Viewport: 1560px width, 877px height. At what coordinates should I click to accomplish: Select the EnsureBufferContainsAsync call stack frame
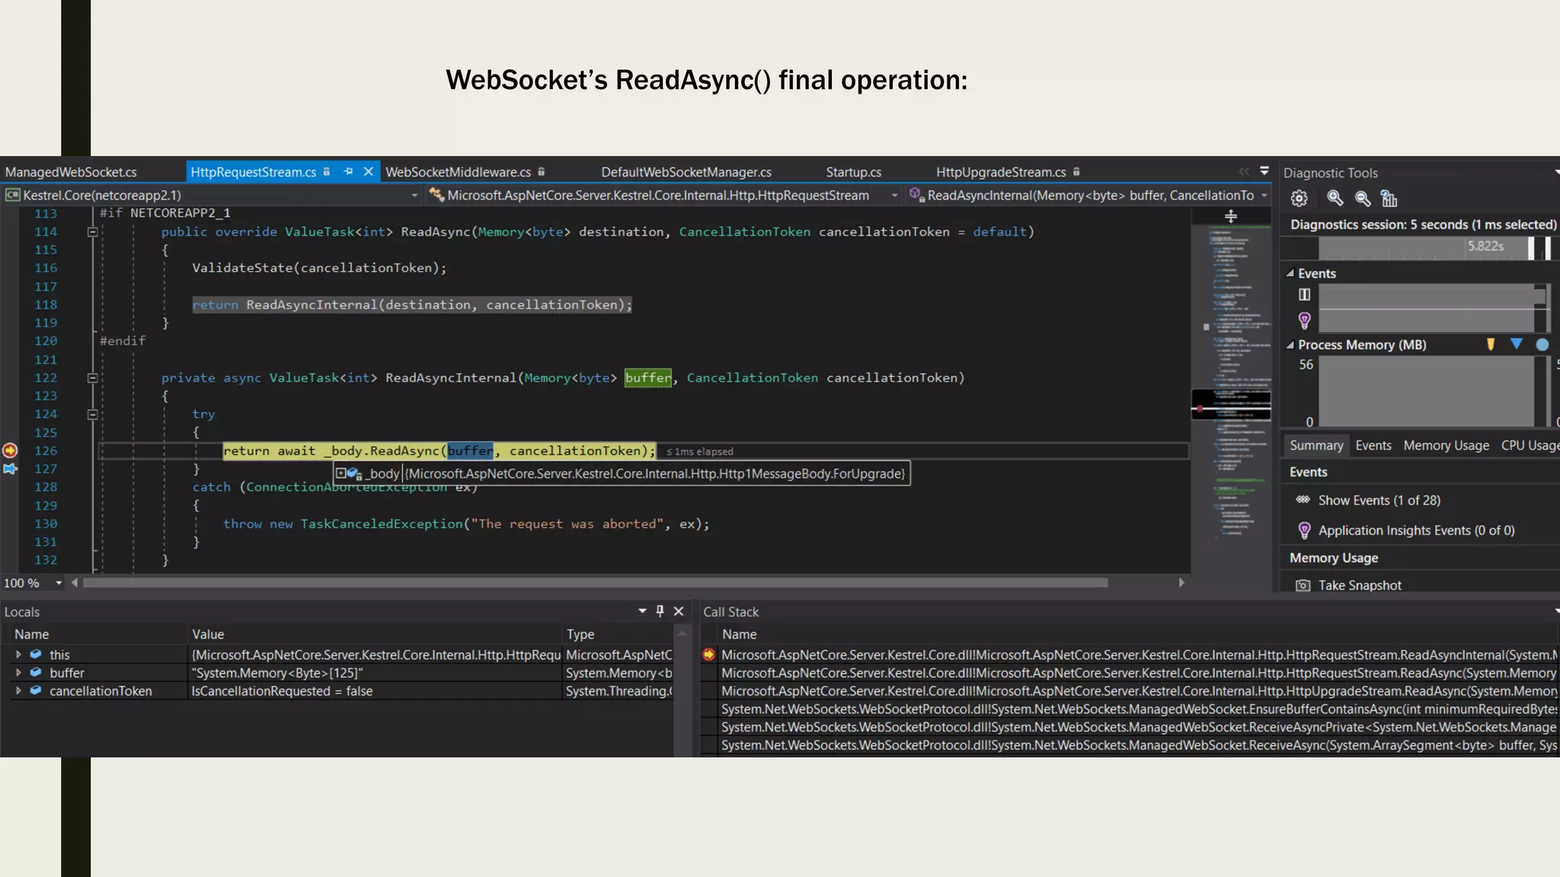coord(1139,709)
